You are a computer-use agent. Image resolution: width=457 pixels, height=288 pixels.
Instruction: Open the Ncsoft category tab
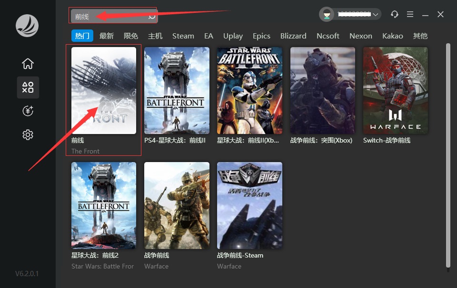click(328, 36)
